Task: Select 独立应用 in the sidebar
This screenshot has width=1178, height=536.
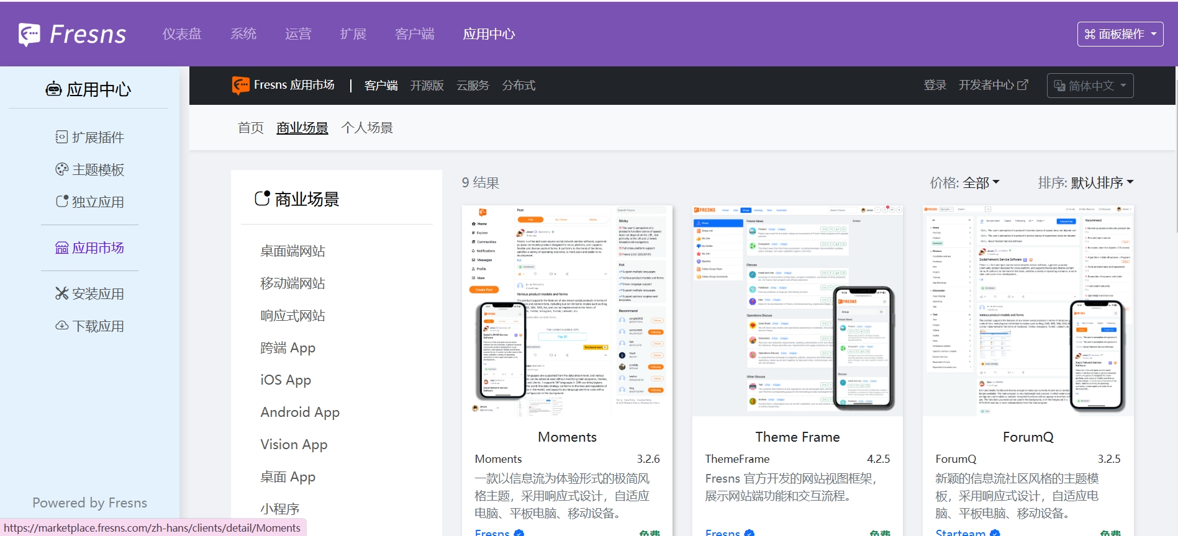Action: [x=90, y=202]
